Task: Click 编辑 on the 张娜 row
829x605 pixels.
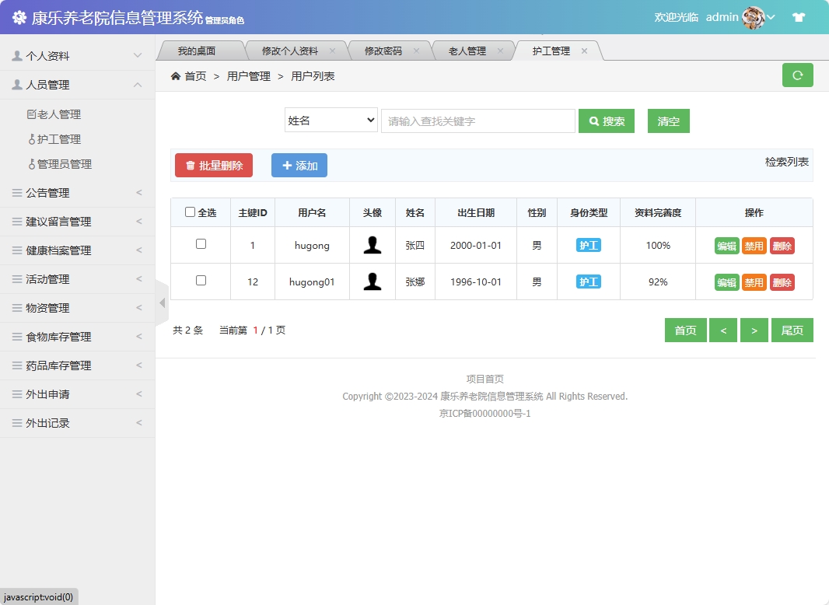Action: pyautogui.click(x=726, y=282)
